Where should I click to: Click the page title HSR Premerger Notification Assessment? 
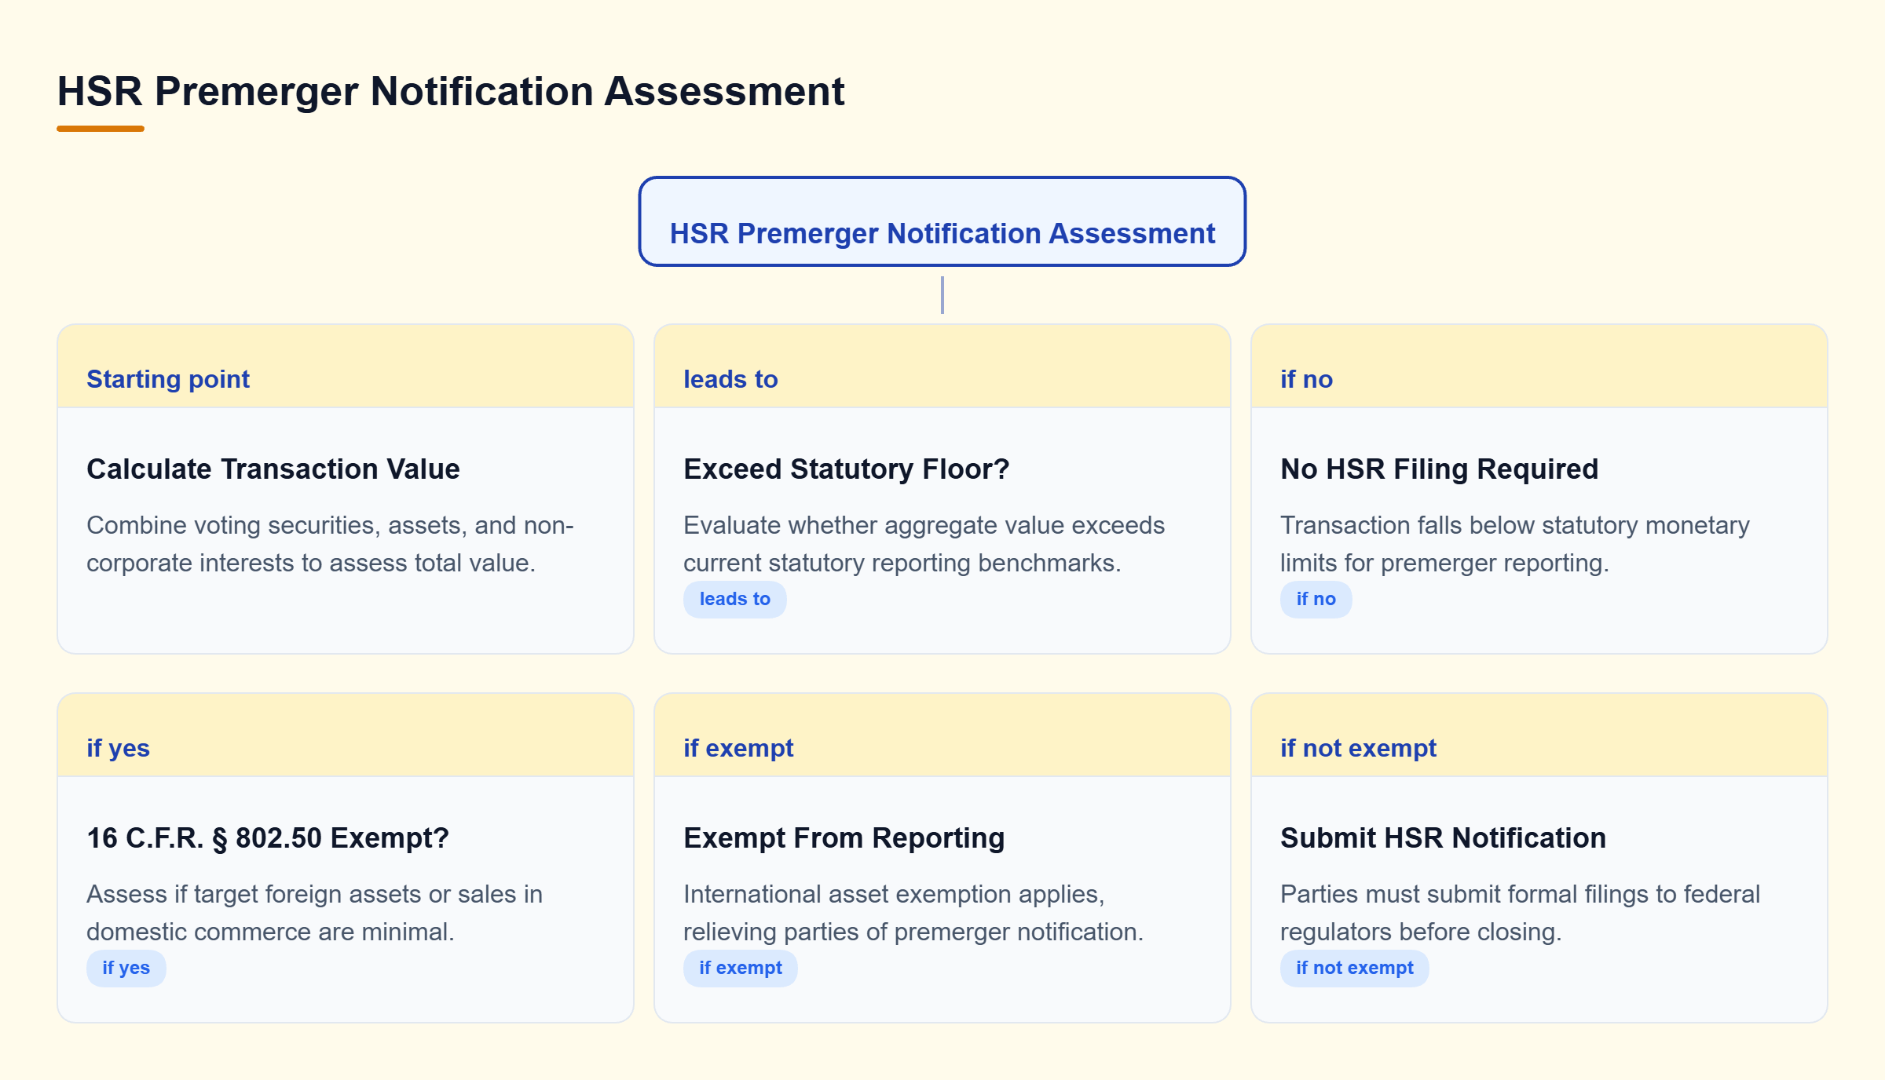coord(451,91)
